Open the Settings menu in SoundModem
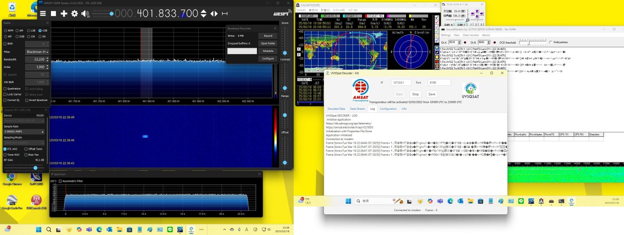The image size is (624, 235). coord(446,35)
